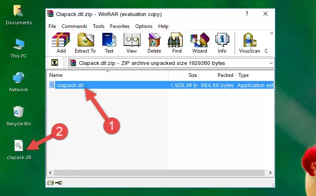Click the drive icon in the status bar
Image resolution: width=316 pixels, height=196 pixels.
pyautogui.click(x=50, y=183)
